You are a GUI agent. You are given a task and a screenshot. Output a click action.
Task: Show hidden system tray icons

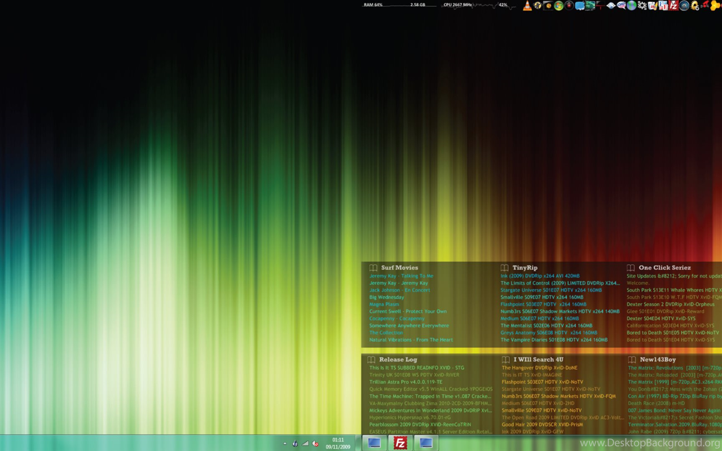tap(284, 444)
